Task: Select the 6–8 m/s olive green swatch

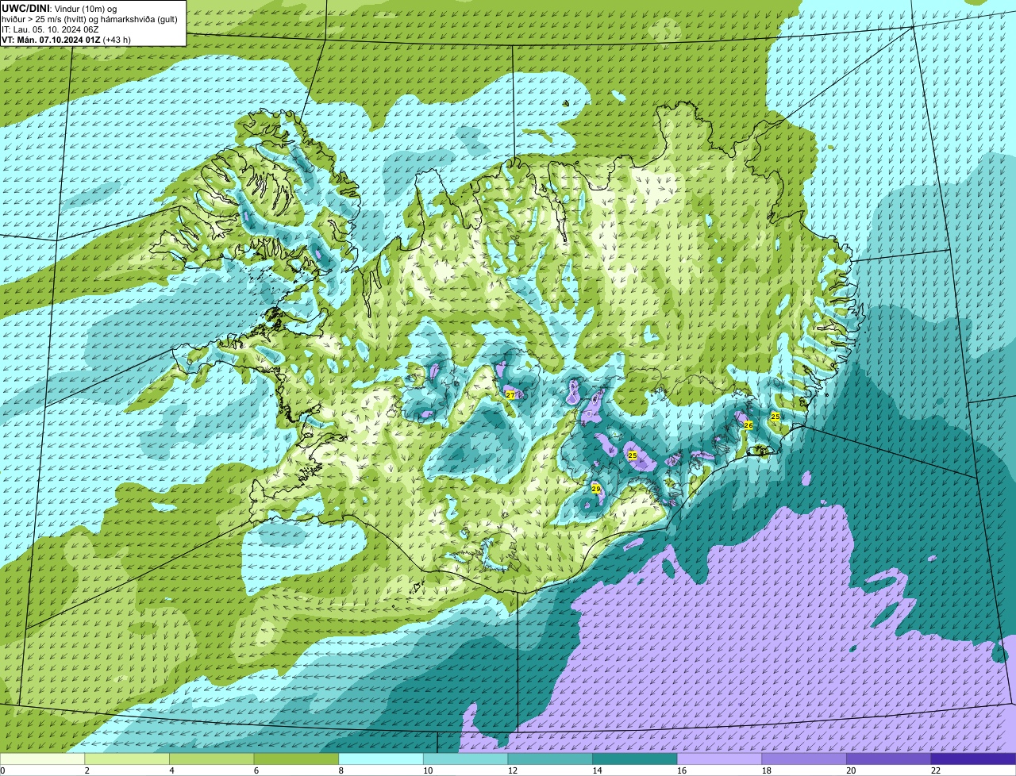Action: [296, 759]
